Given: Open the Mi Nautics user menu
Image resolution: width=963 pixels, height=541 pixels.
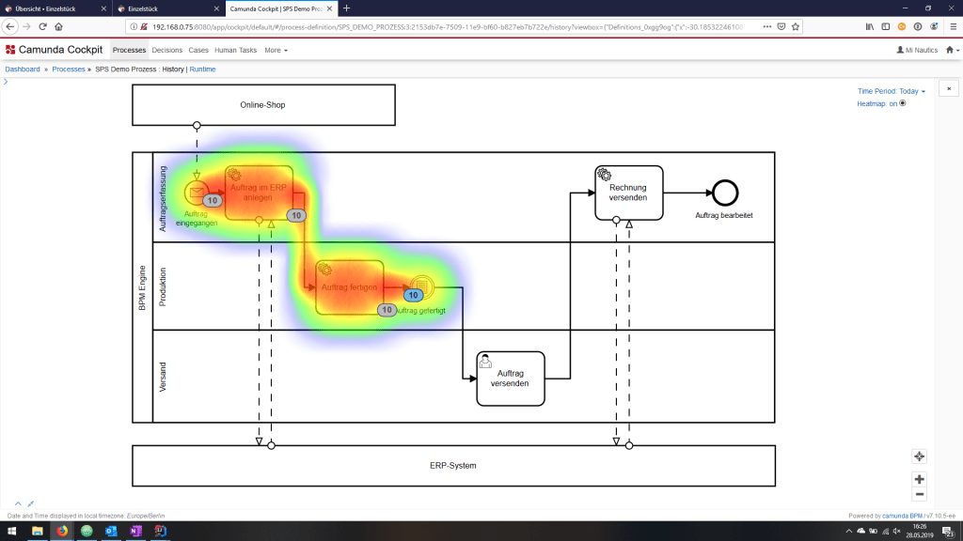Looking at the screenshot, I should pyautogui.click(x=917, y=50).
